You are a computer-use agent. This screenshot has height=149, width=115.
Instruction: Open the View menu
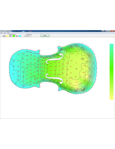[5, 33]
